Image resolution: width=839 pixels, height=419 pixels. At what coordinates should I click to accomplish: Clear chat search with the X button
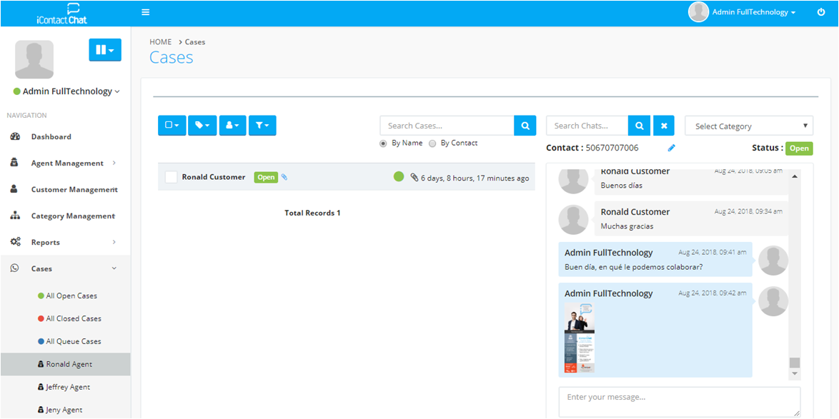point(663,126)
